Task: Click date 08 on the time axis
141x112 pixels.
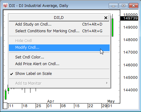Action: 63,106
